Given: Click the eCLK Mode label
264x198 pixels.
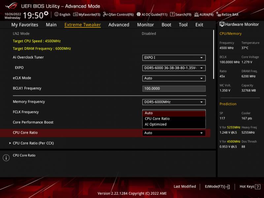Looking at the screenshot, I should click(22, 78).
